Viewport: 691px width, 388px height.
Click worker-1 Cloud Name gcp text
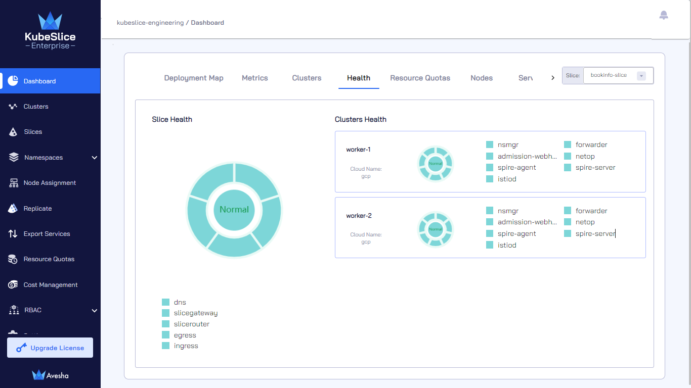(366, 173)
